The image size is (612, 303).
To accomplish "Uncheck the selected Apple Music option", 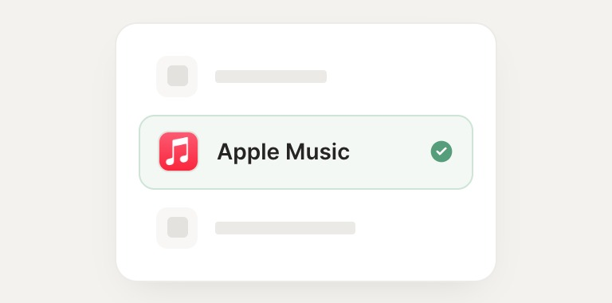I will point(441,151).
